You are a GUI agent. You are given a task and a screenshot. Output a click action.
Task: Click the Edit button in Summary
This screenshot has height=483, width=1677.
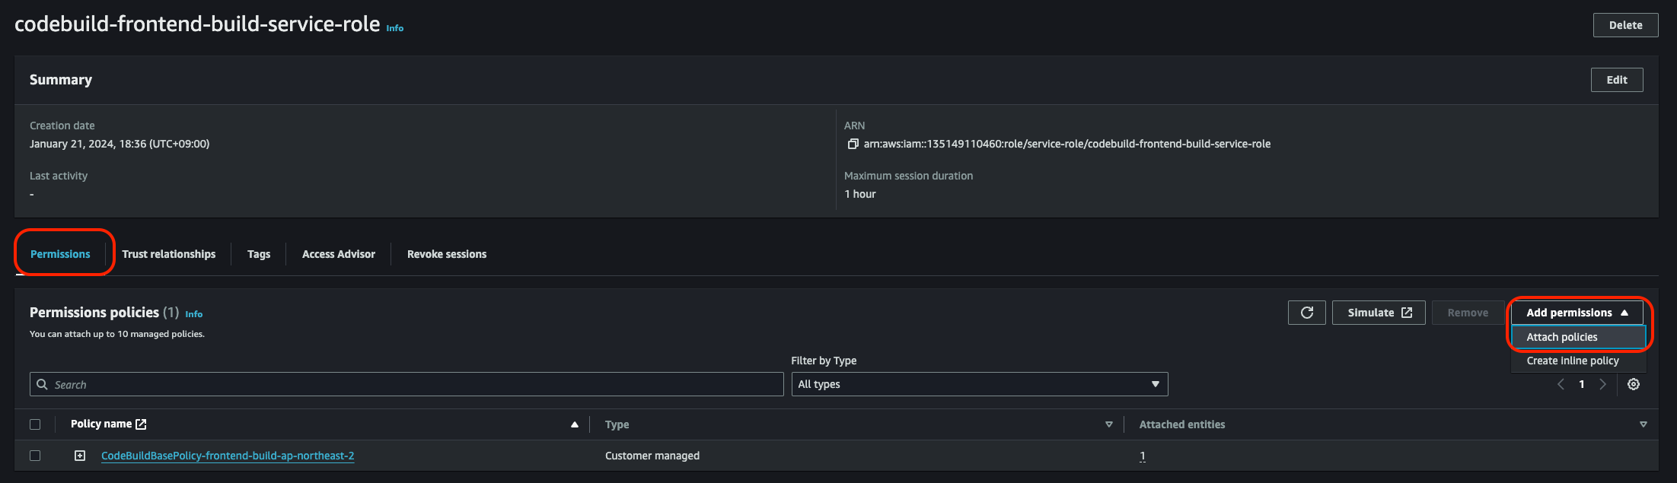click(1617, 80)
